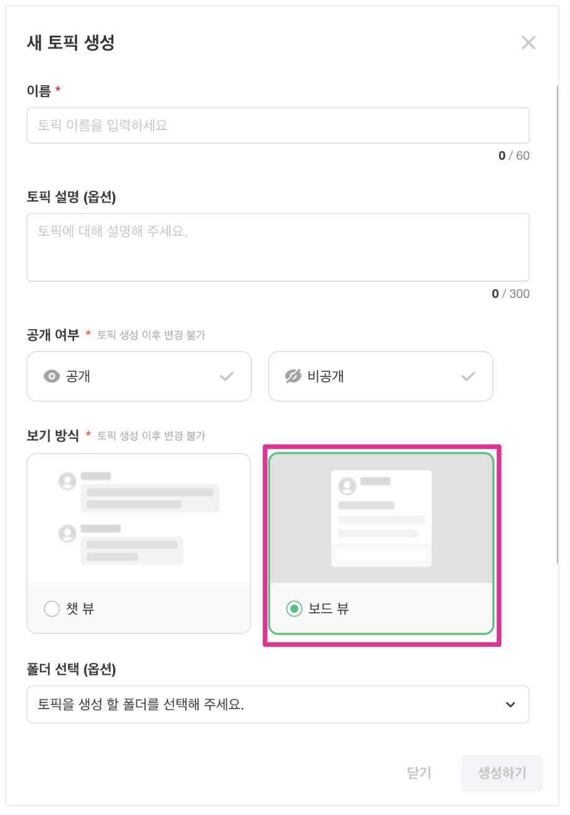The width and height of the screenshot is (570, 815).
Task: Click the 챗 뷰 label text
Action: (x=80, y=608)
